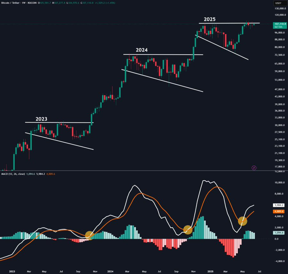Click the orange 4,889.6 value in MACD legend
The height and width of the screenshot is (274, 288).
coord(51,174)
